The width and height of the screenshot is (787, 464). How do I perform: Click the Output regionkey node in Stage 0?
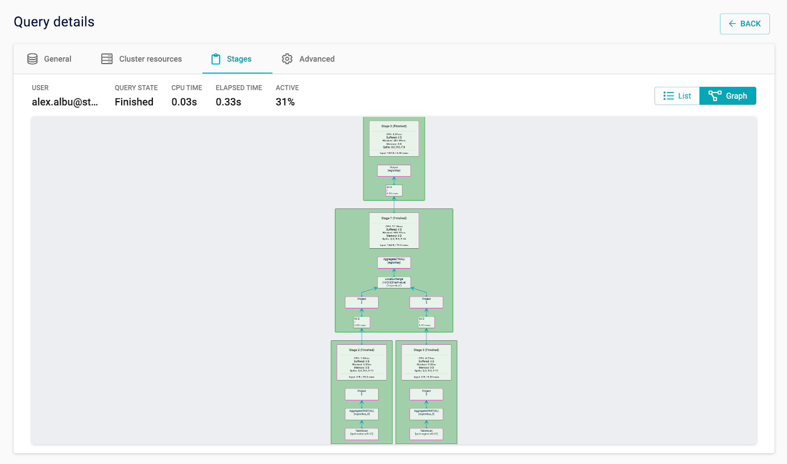[x=394, y=170]
